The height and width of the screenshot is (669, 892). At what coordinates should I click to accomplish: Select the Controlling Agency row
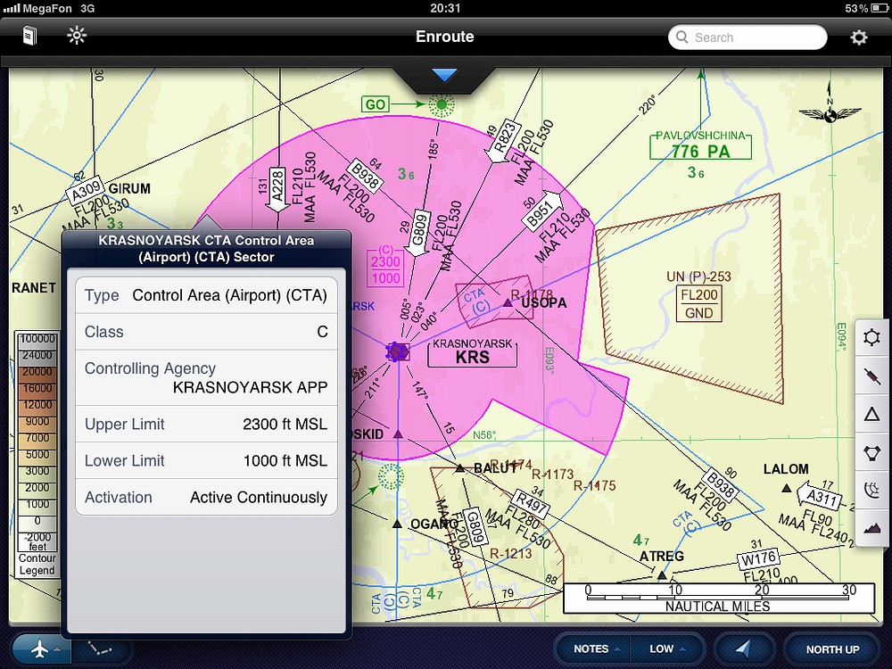coord(206,378)
